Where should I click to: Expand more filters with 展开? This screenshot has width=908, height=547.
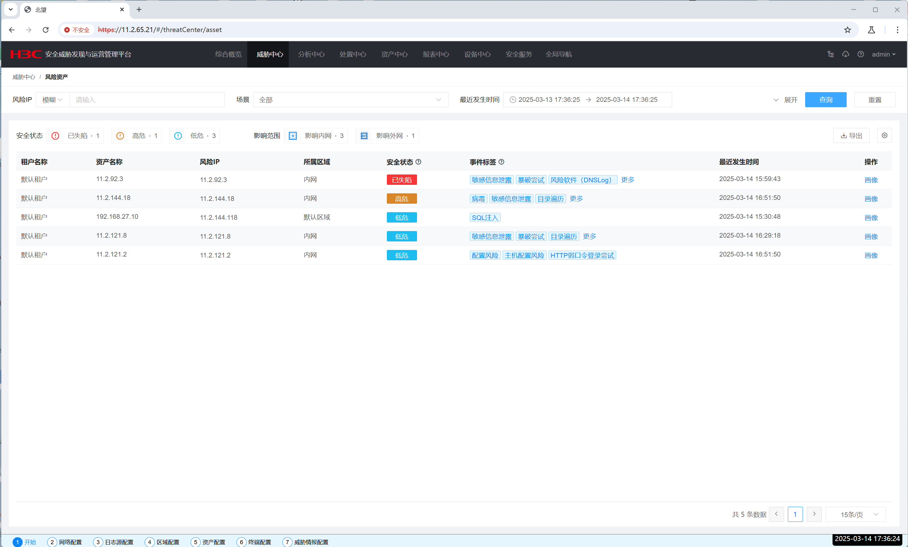coord(785,100)
